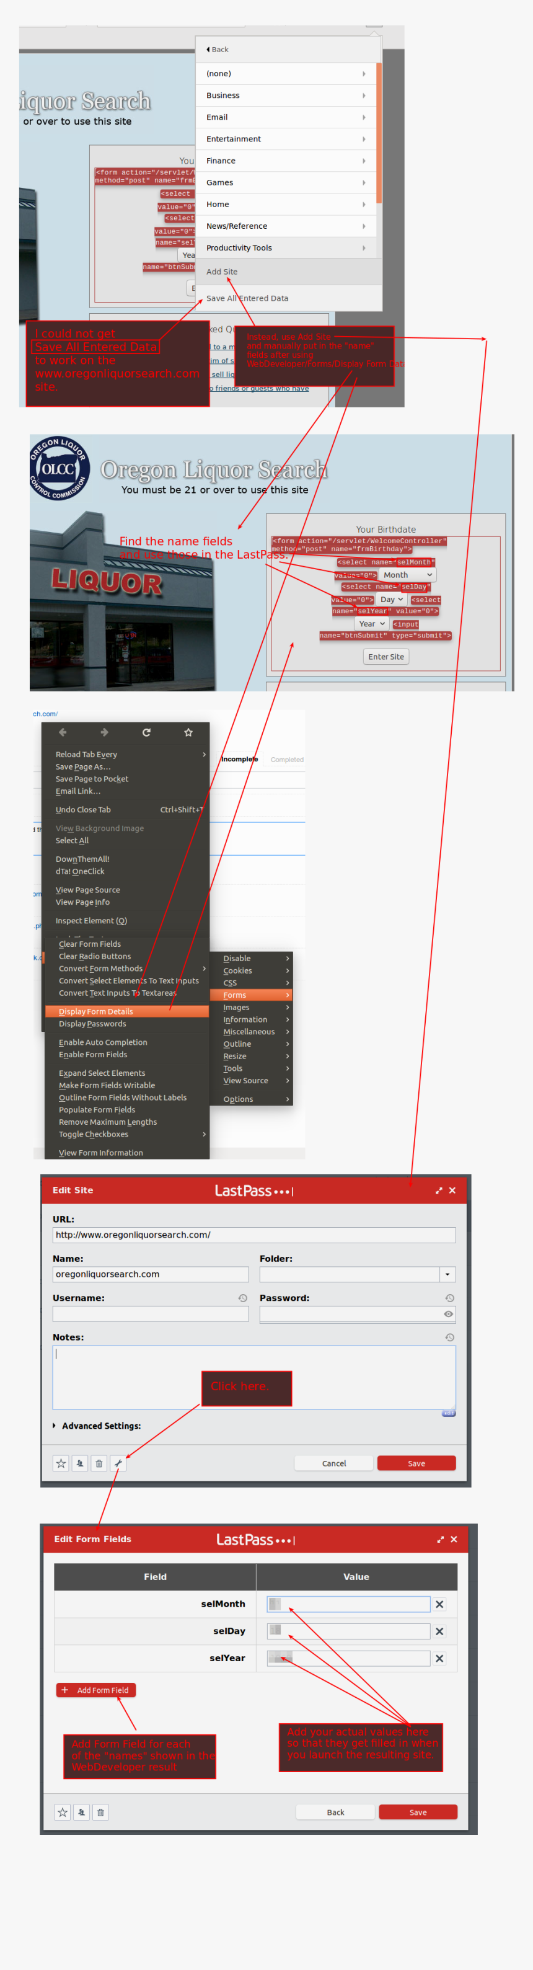The width and height of the screenshot is (533, 1970).
Task: Expand the Entertainment submenu arrow
Action: pos(364,139)
